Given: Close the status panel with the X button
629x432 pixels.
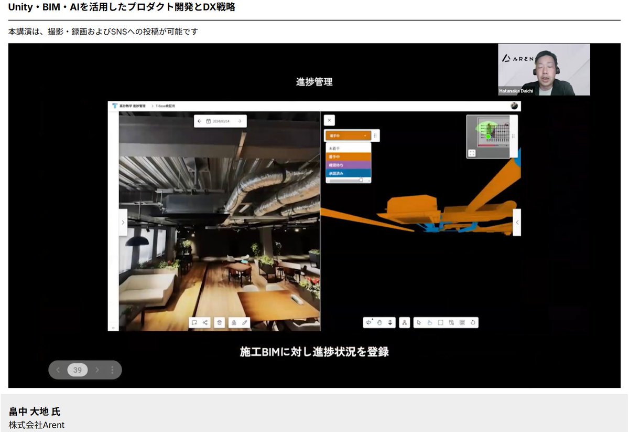Looking at the screenshot, I should click(329, 120).
